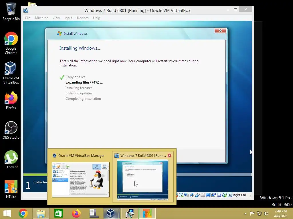293x219 pixels.
Task: Click the audio status icon in VM status bar
Action: click(186, 195)
